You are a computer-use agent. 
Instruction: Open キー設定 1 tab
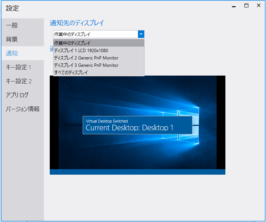tap(23, 67)
